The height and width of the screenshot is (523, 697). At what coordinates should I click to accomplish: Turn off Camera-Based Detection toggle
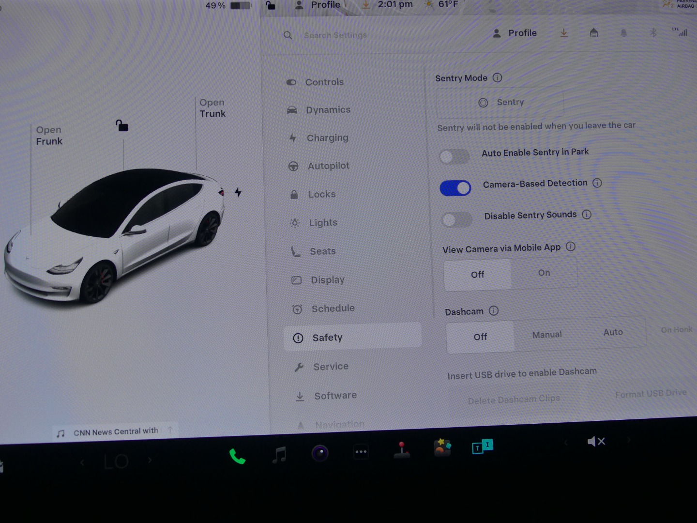click(x=455, y=188)
